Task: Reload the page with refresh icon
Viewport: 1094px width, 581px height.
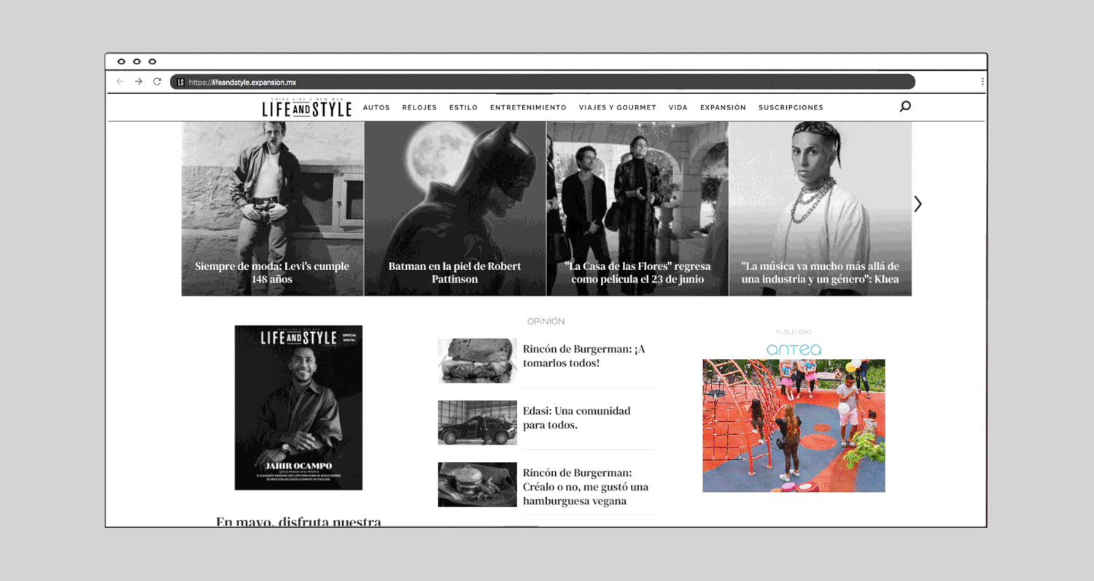Action: click(157, 82)
